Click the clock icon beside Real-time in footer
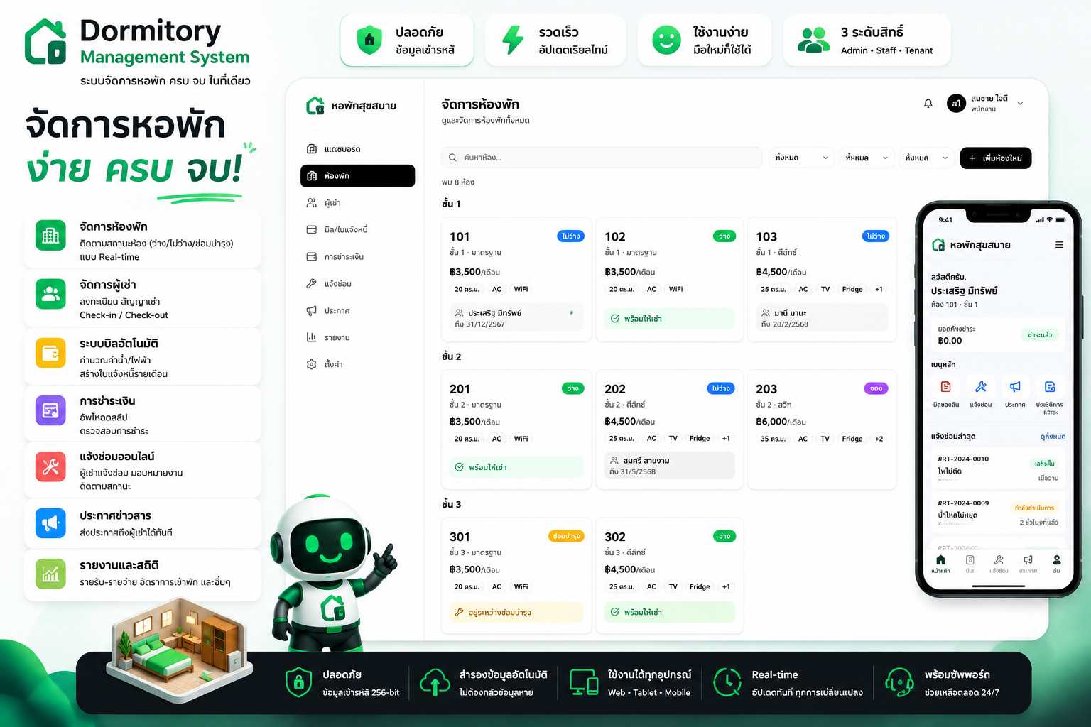Viewport: 1091px width, 727px height. pyautogui.click(x=727, y=682)
